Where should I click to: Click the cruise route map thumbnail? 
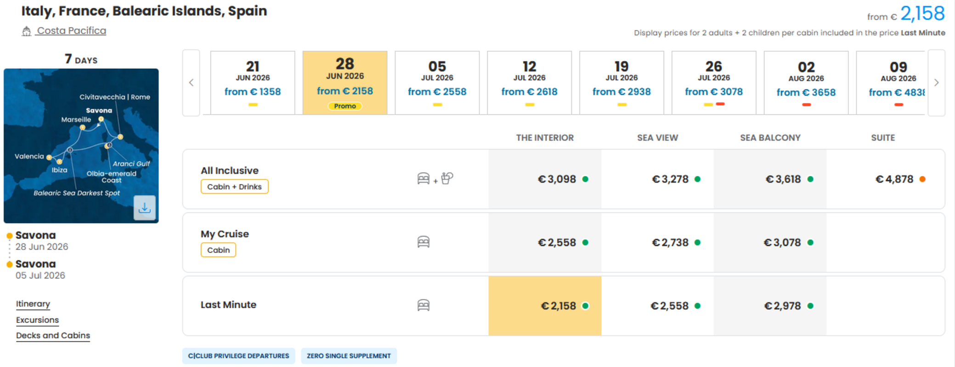click(x=81, y=146)
